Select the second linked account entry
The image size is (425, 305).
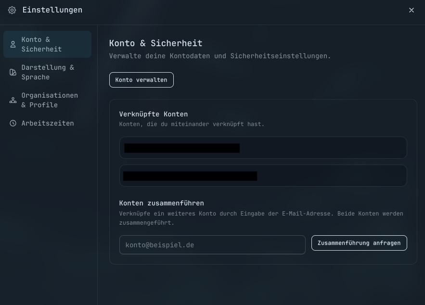coord(263,176)
